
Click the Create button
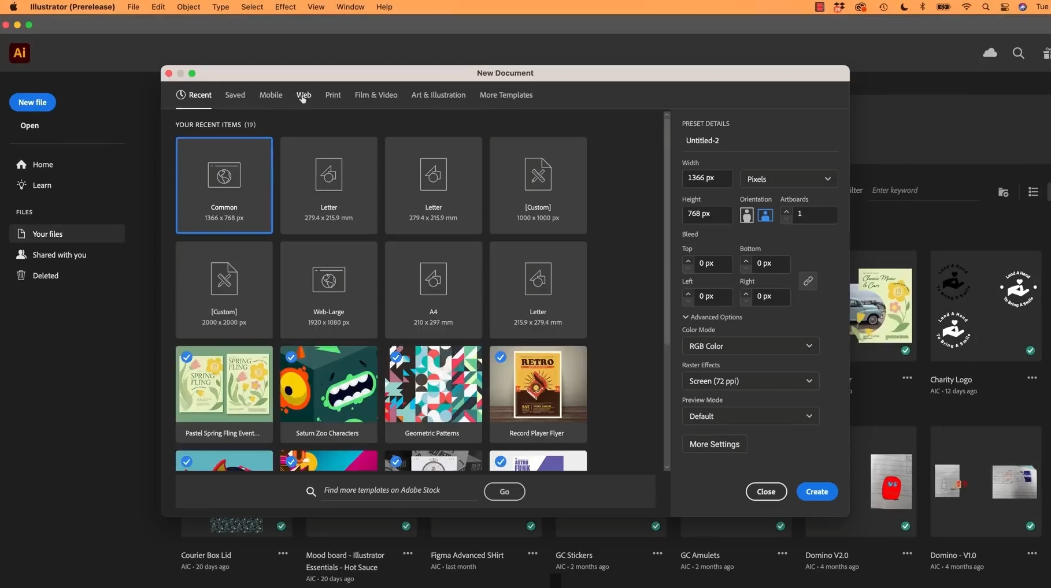pyautogui.click(x=817, y=492)
